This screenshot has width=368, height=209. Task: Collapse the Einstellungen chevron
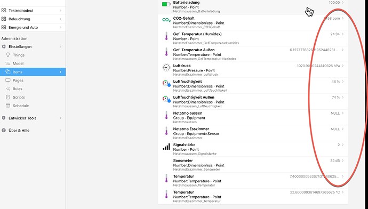coord(60,47)
